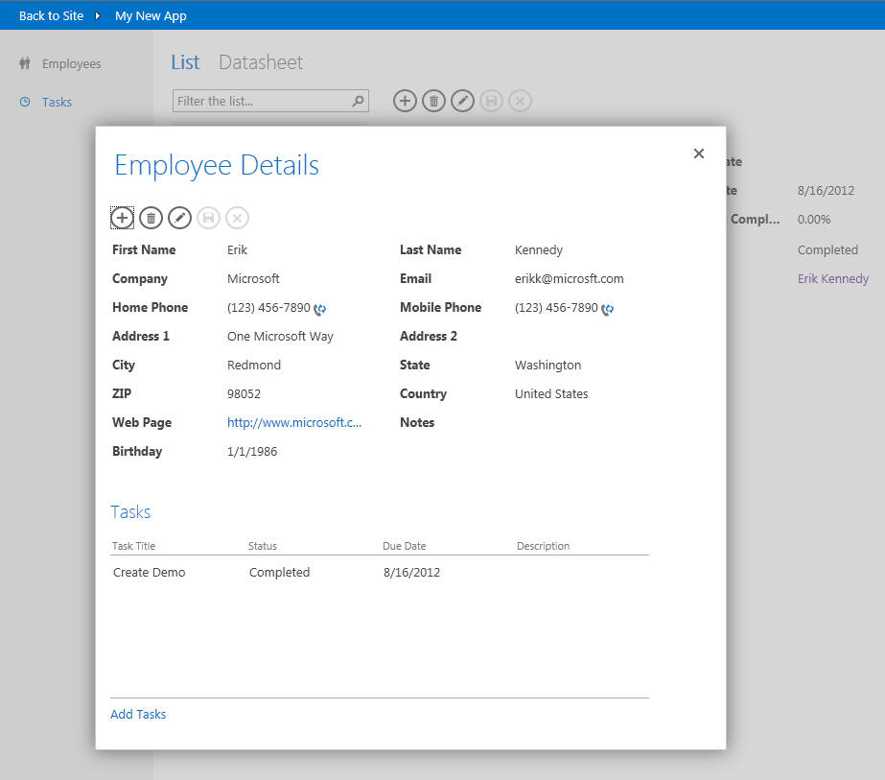Click inside the Filter the list input field

259,101
